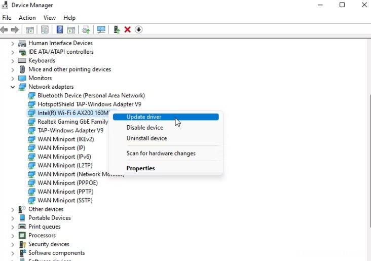Screen dimensions: 371x261
Task: Expand the Other devices node
Action: (13, 209)
